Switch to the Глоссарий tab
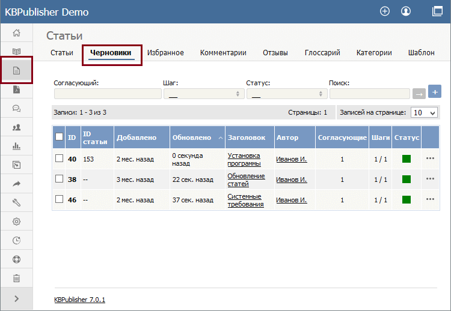Viewport: 451px width, 311px height. (322, 53)
